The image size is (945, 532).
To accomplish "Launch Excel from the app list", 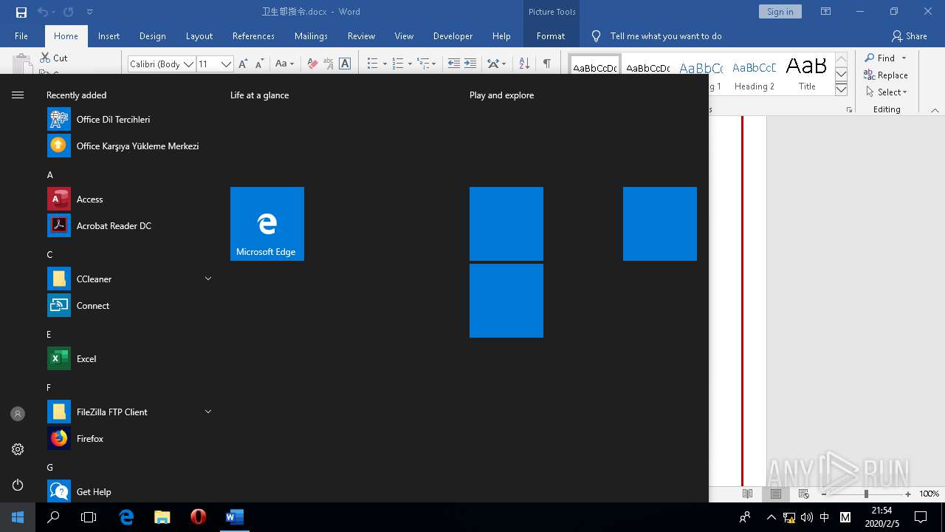I will [x=129, y=359].
